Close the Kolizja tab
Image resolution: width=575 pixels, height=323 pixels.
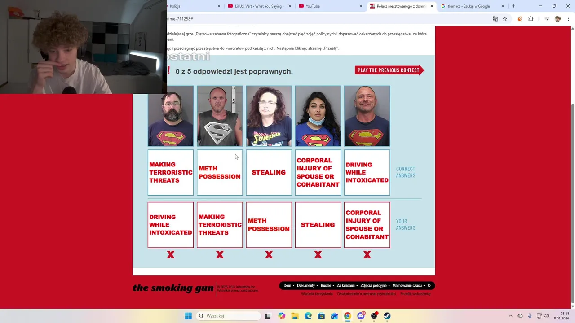coord(219,6)
